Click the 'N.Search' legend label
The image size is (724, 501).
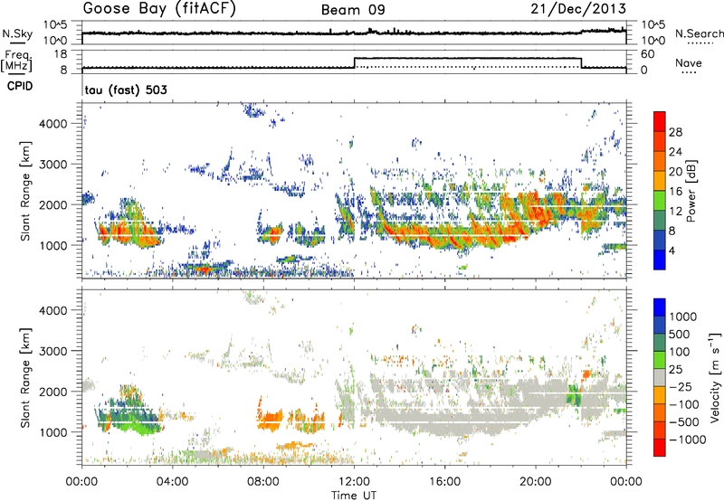click(699, 33)
